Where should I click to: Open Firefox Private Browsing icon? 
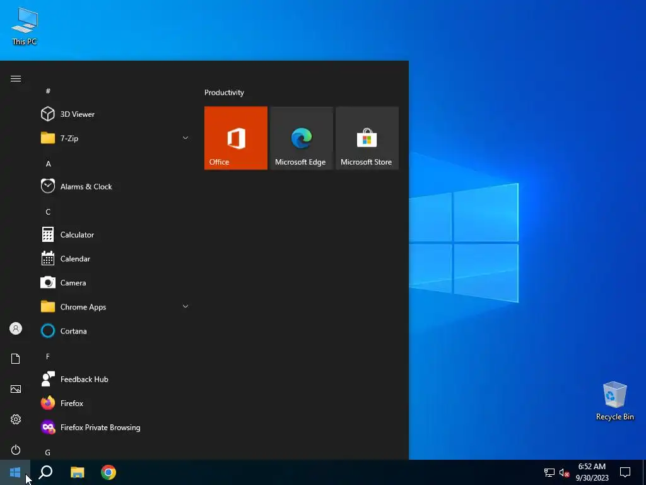[x=48, y=427]
